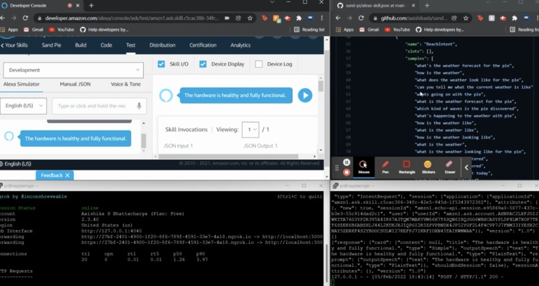Screen dimensions: 539x286
Task: Toggle the Device Display checkbox
Action: [203, 64]
